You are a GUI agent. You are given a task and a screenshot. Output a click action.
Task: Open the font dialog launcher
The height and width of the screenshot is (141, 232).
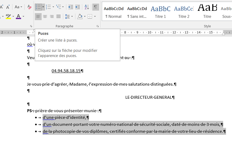pos(31,26)
